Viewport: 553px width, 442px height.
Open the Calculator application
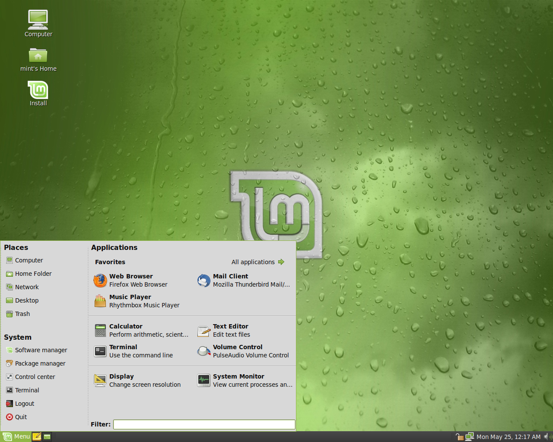141,331
